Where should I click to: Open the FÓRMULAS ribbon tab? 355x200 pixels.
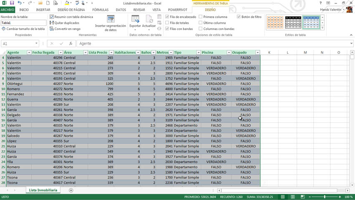(100, 10)
